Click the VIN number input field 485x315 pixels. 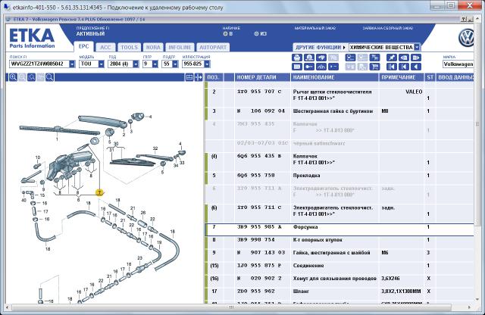coord(39,64)
